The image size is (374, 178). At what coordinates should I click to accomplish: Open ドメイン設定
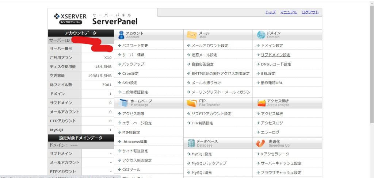coord(272,46)
